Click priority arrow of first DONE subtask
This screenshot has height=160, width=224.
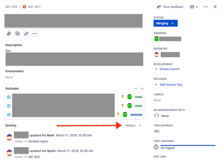pos(123,97)
